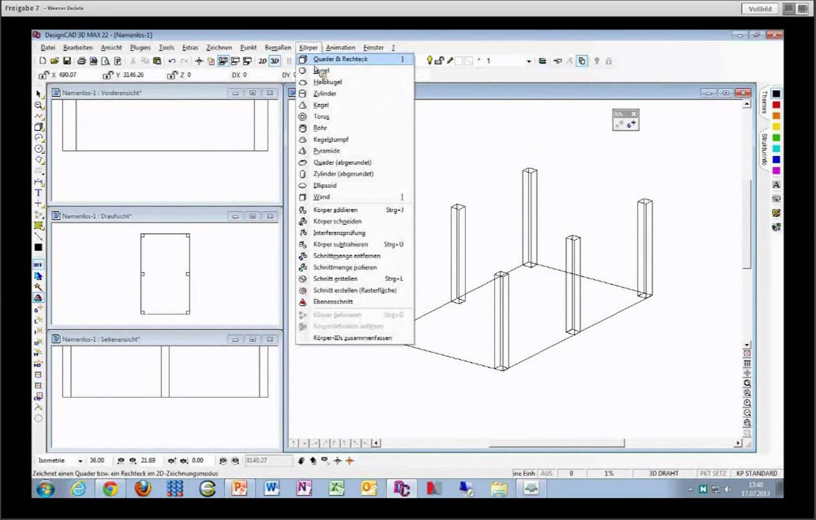This screenshot has width=816, height=520.
Task: Select the Paste icon in the toolbar
Action: pos(157,61)
